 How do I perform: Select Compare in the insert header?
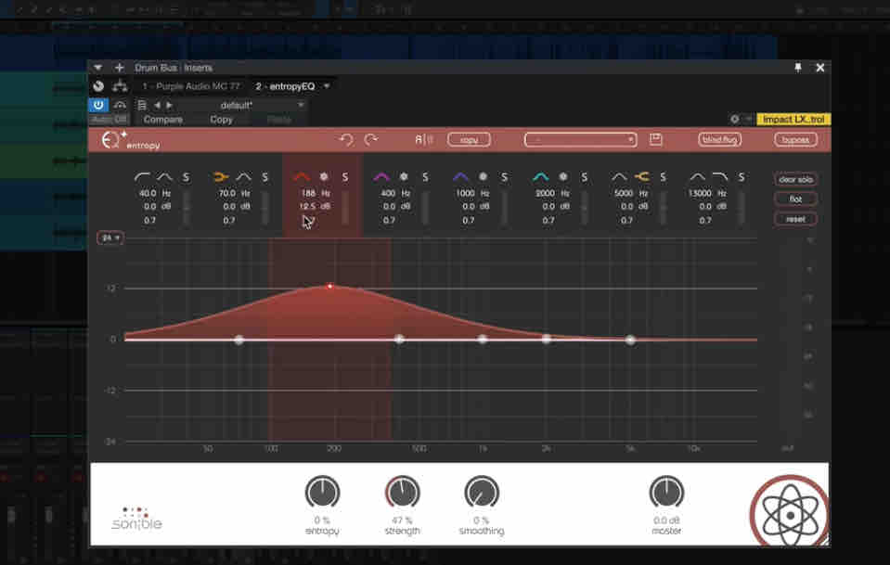tap(162, 119)
